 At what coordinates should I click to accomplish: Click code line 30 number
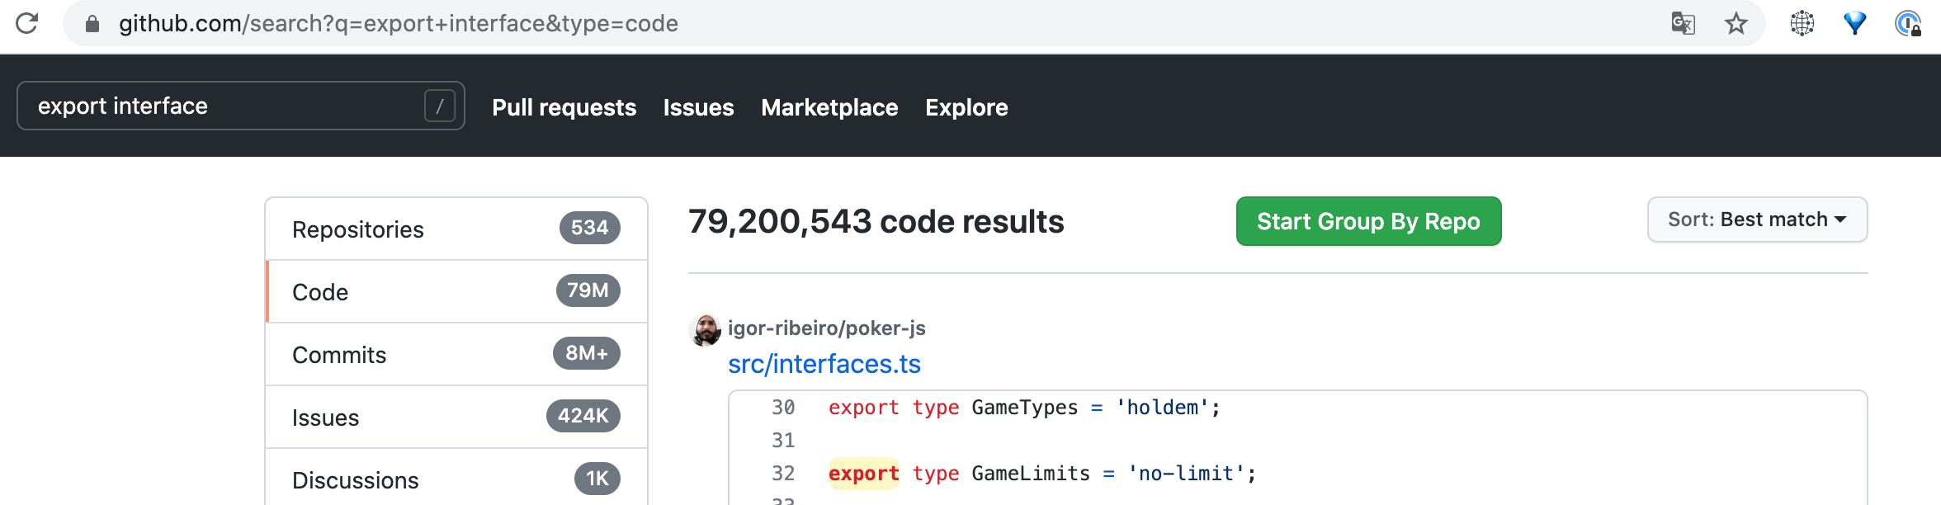783,408
